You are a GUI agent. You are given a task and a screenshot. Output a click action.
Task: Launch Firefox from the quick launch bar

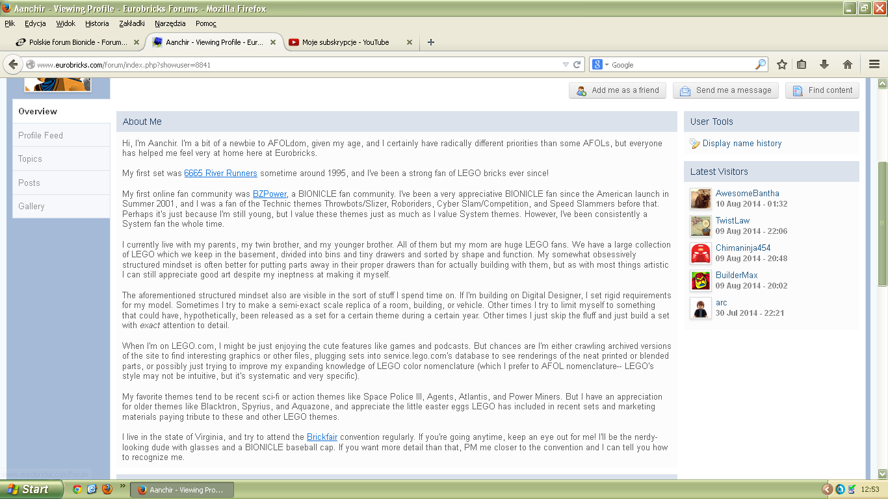pyautogui.click(x=107, y=489)
